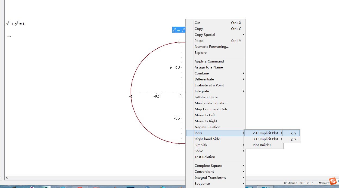This screenshot has height=188, width=339.
Task: Choose the y, x axis order option
Action: 293,139
